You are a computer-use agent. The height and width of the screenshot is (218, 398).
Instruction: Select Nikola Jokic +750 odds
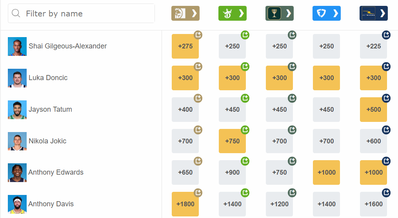[232, 141]
